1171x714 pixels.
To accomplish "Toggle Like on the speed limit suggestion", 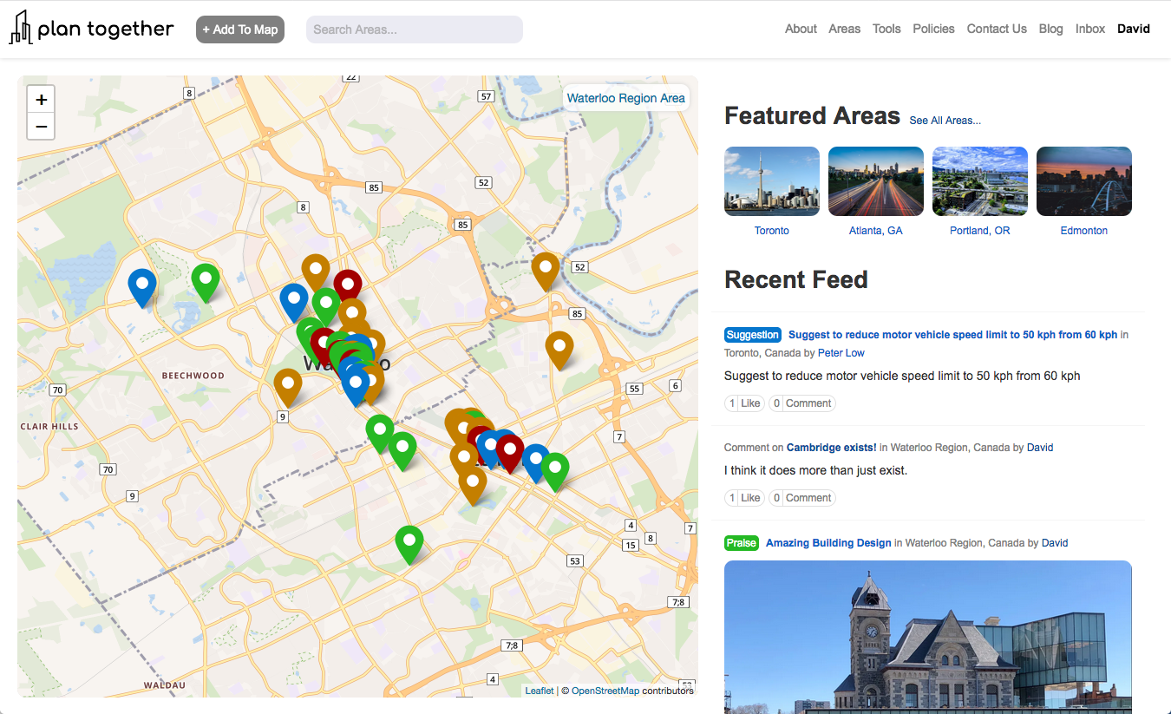I will click(743, 403).
